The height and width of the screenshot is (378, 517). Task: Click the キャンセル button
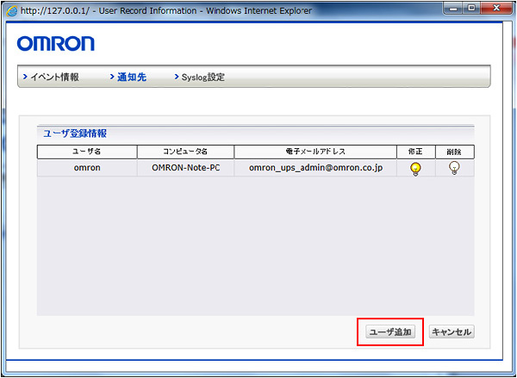point(452,332)
